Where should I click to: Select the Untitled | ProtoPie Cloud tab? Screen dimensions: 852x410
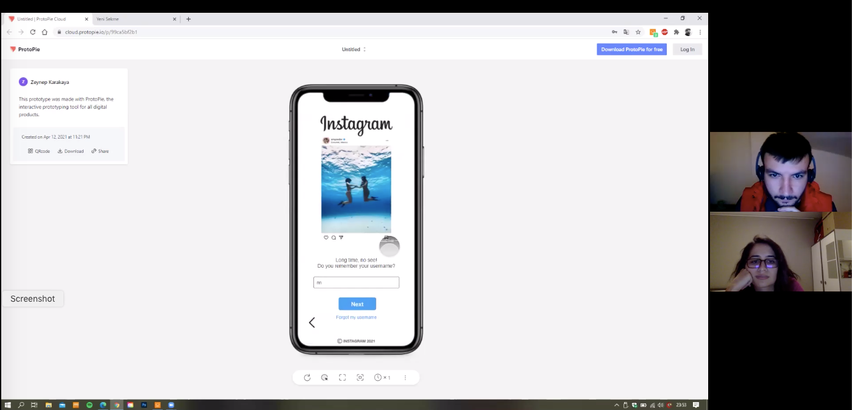(48, 19)
